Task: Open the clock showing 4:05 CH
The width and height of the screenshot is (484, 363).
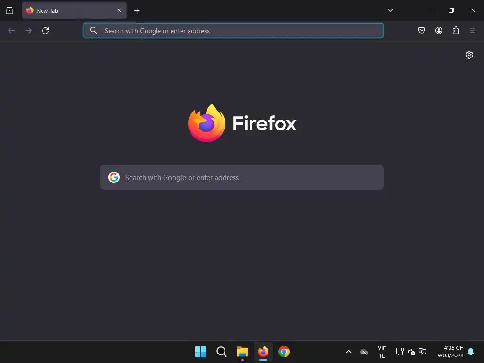Action: click(x=449, y=352)
